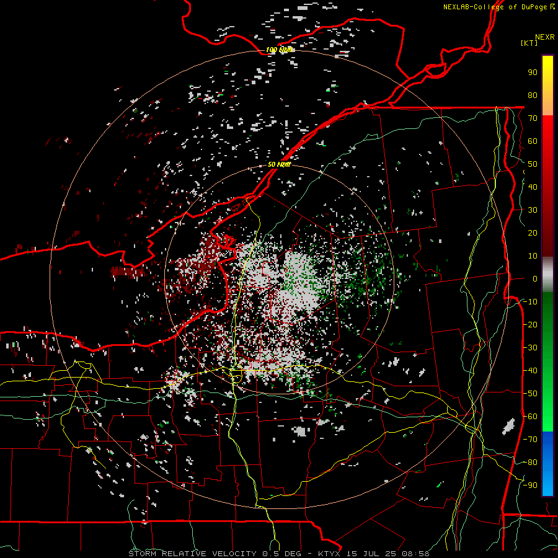Click the 50 NM range ring label
Viewport: 558px width, 558px height.
tap(279, 164)
